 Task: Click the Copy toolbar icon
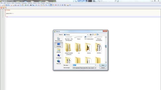coord(20,5)
